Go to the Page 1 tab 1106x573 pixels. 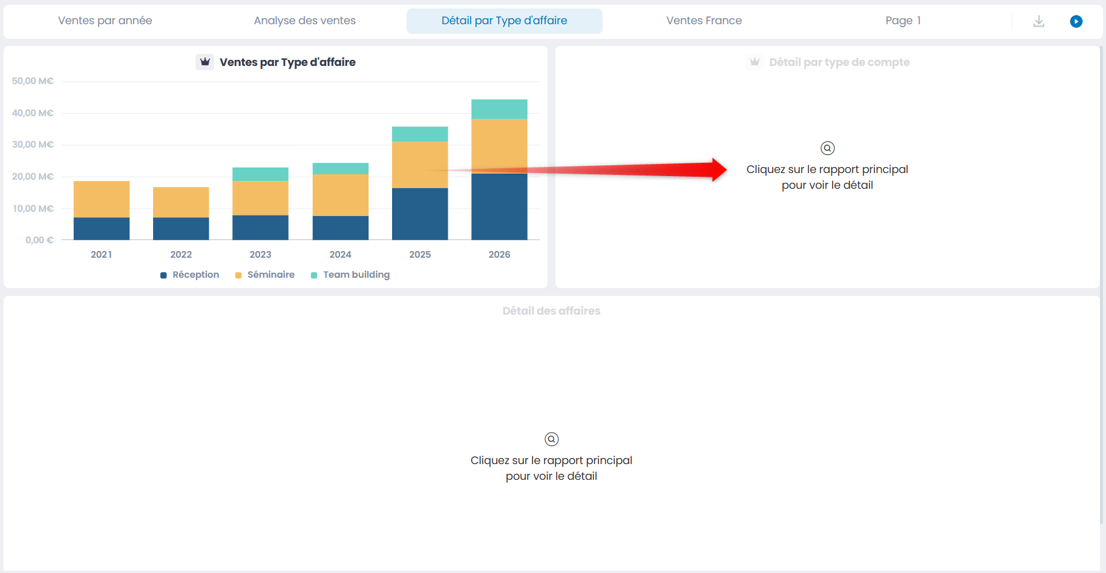903,21
